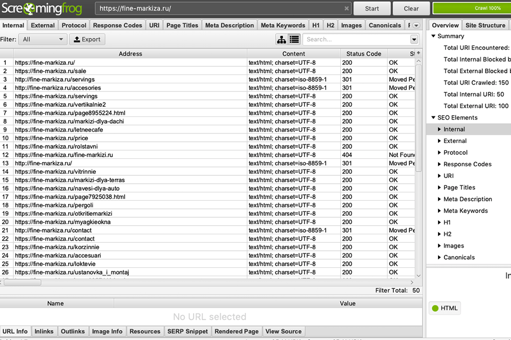Switch to the Site Structure tab
This screenshot has height=340, width=511.
click(x=485, y=25)
